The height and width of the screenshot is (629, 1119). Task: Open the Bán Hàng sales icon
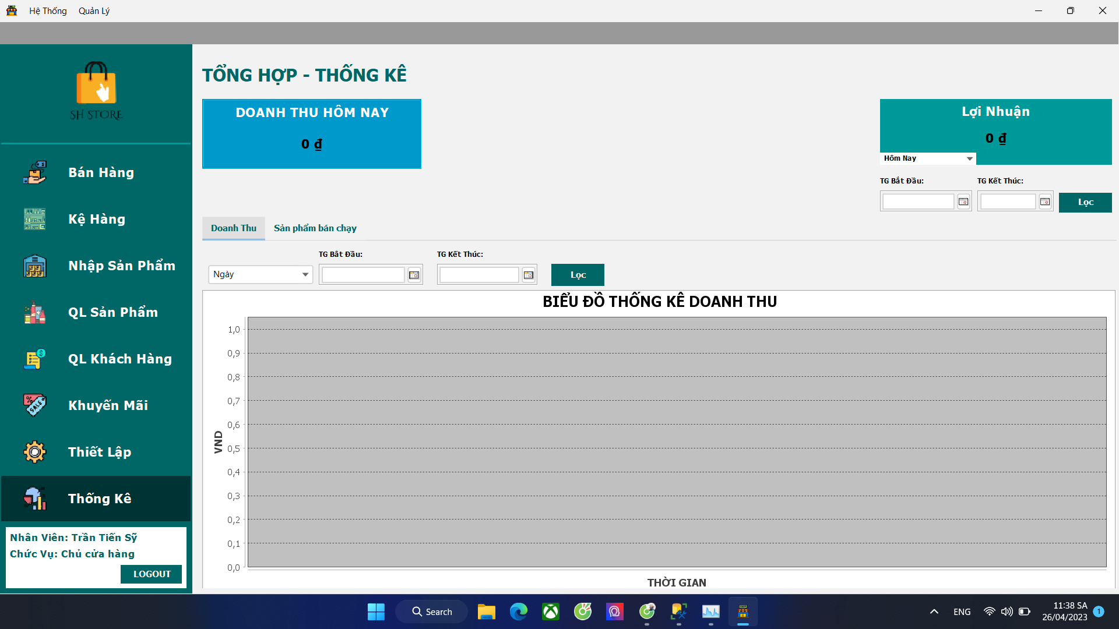point(35,172)
